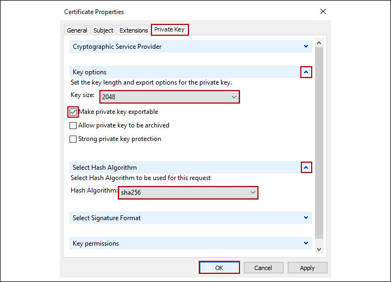Screen dimensions: 391x282
Task: Enable Allow private key to be archived
Action: click(73, 125)
